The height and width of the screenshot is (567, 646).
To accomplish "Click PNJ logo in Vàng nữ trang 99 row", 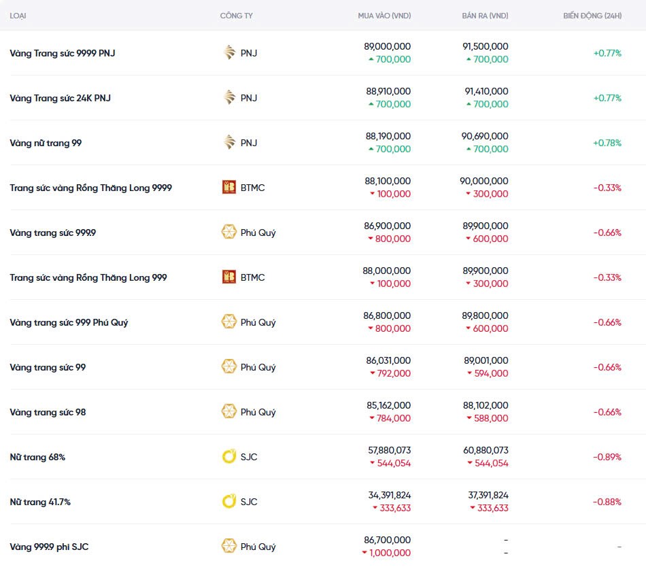I will pyautogui.click(x=229, y=143).
